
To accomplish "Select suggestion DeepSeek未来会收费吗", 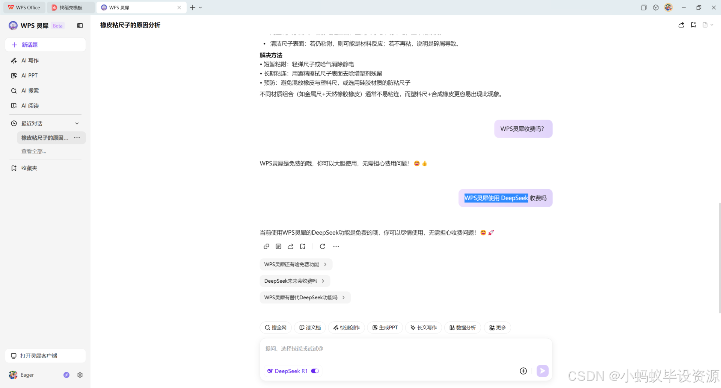I will [x=295, y=281].
